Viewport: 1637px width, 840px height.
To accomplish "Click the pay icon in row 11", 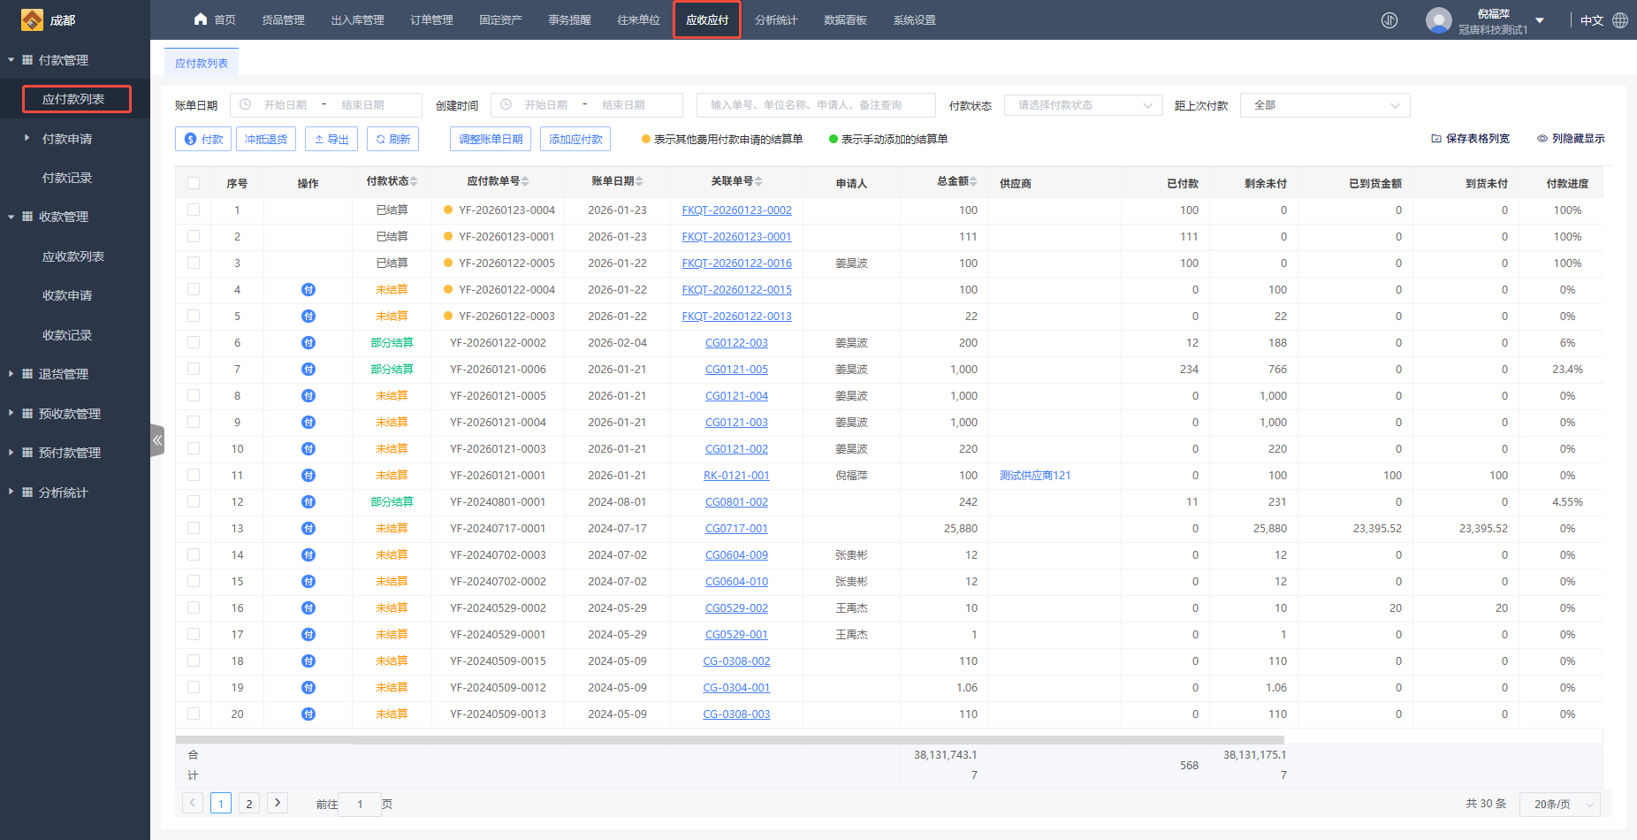I will coord(308,476).
